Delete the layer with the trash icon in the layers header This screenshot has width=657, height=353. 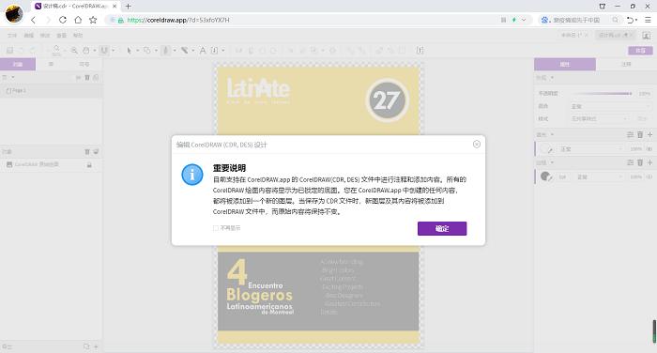click(x=87, y=152)
